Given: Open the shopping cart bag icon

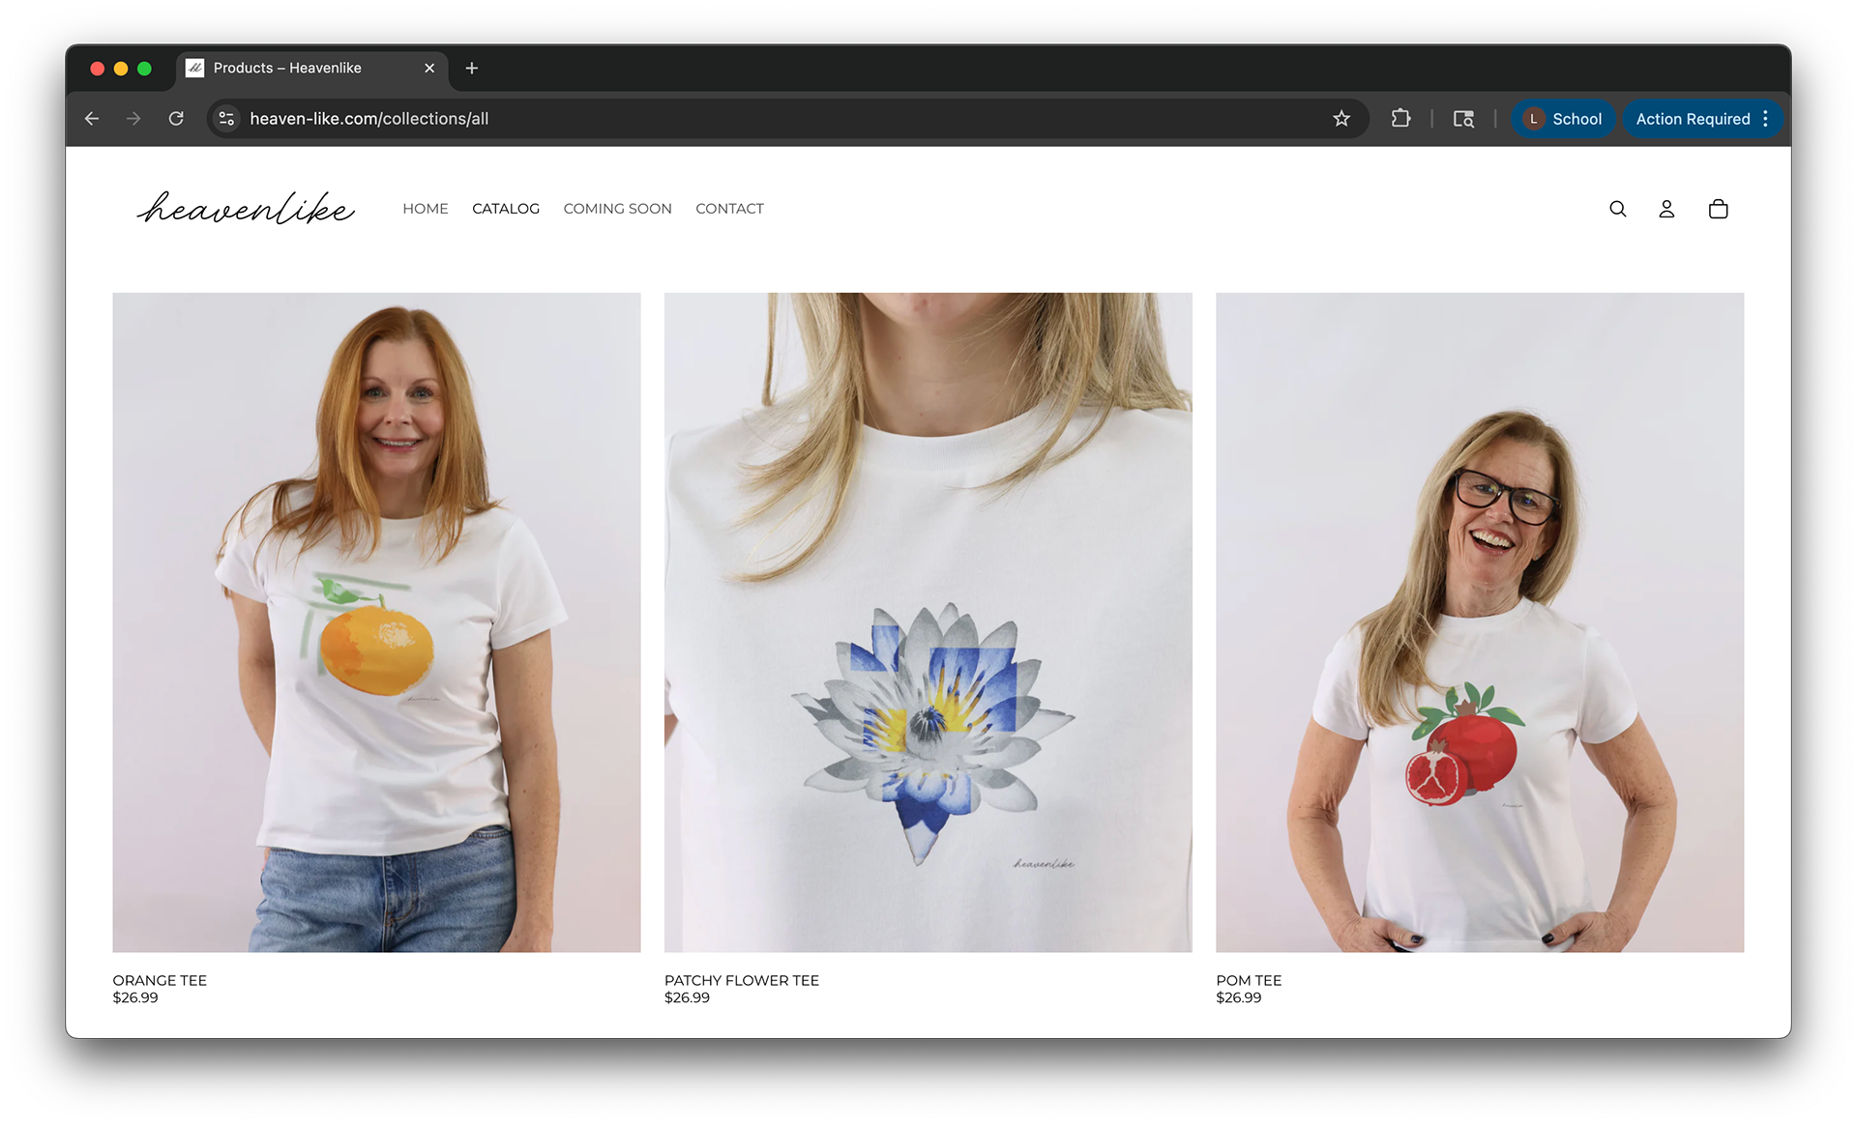Looking at the screenshot, I should tap(1718, 209).
